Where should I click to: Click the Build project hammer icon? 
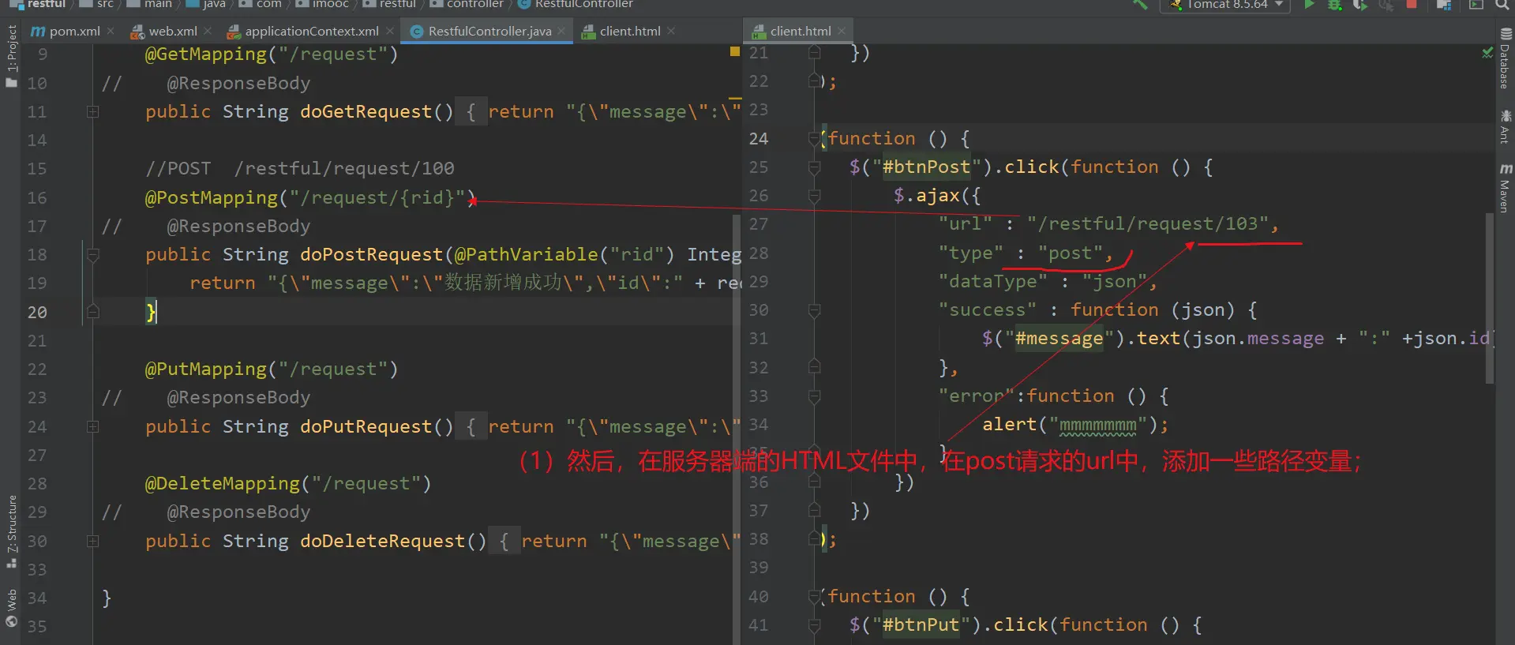[x=1140, y=5]
